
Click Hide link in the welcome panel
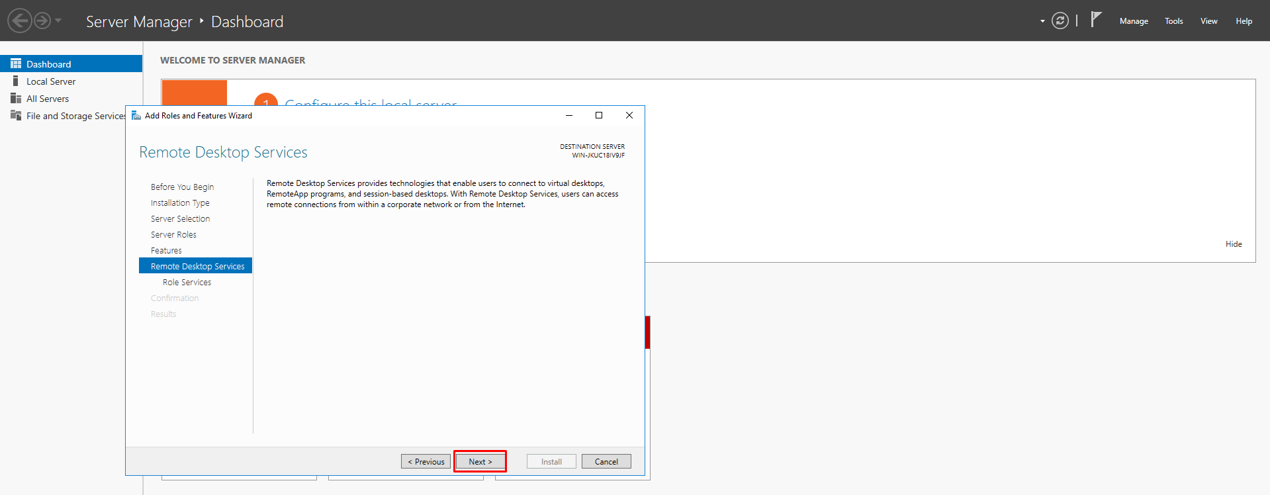pyautogui.click(x=1234, y=244)
